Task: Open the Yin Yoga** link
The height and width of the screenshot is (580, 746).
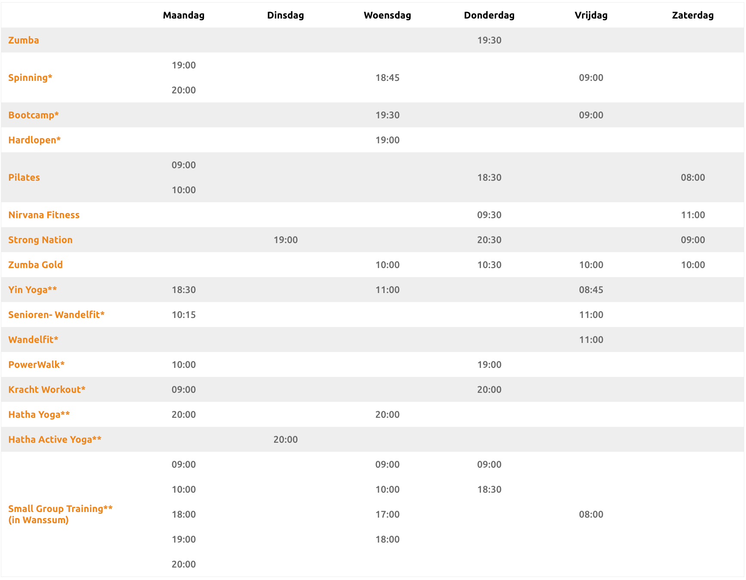Action: pos(33,290)
